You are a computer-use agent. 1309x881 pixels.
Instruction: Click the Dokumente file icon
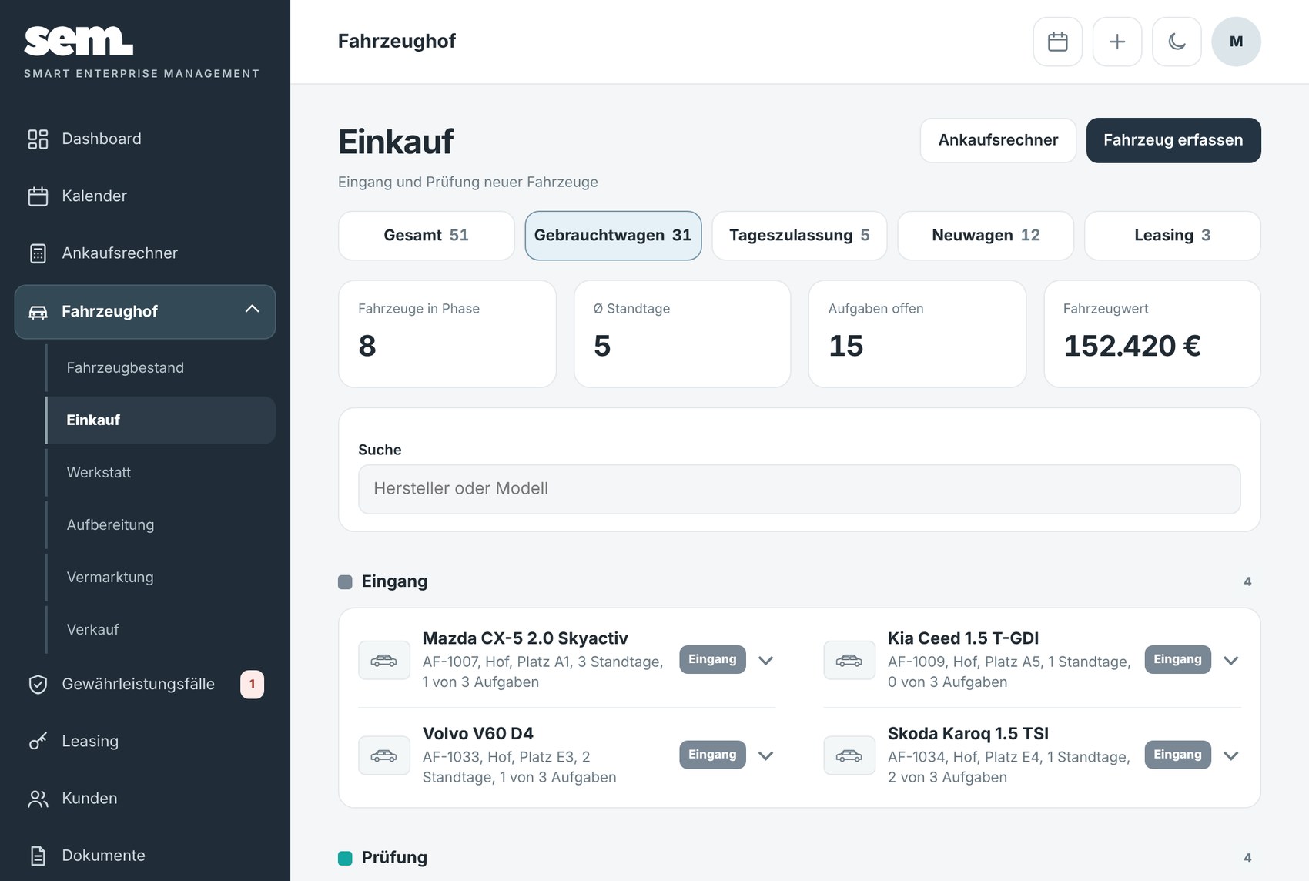[x=38, y=855]
